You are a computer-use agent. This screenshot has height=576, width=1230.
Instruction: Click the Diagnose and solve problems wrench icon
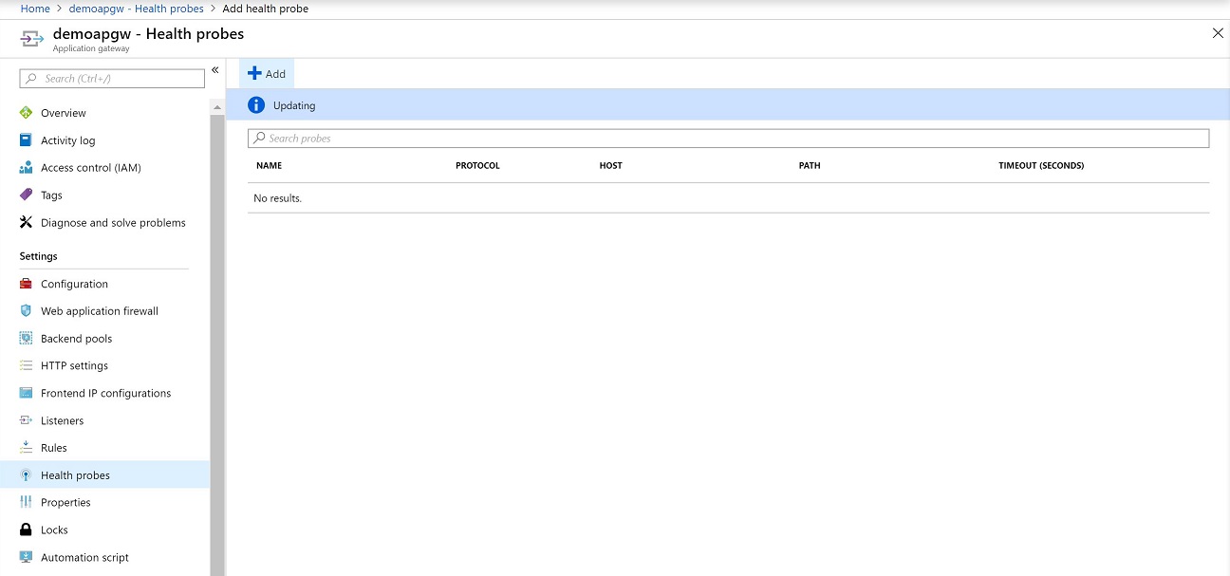(26, 223)
